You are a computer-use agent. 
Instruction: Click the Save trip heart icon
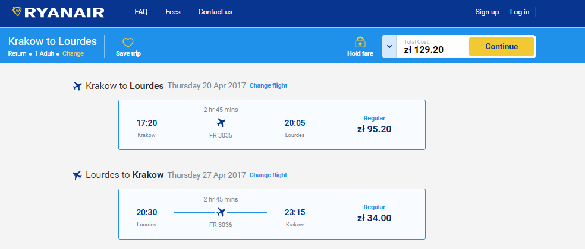(x=128, y=43)
